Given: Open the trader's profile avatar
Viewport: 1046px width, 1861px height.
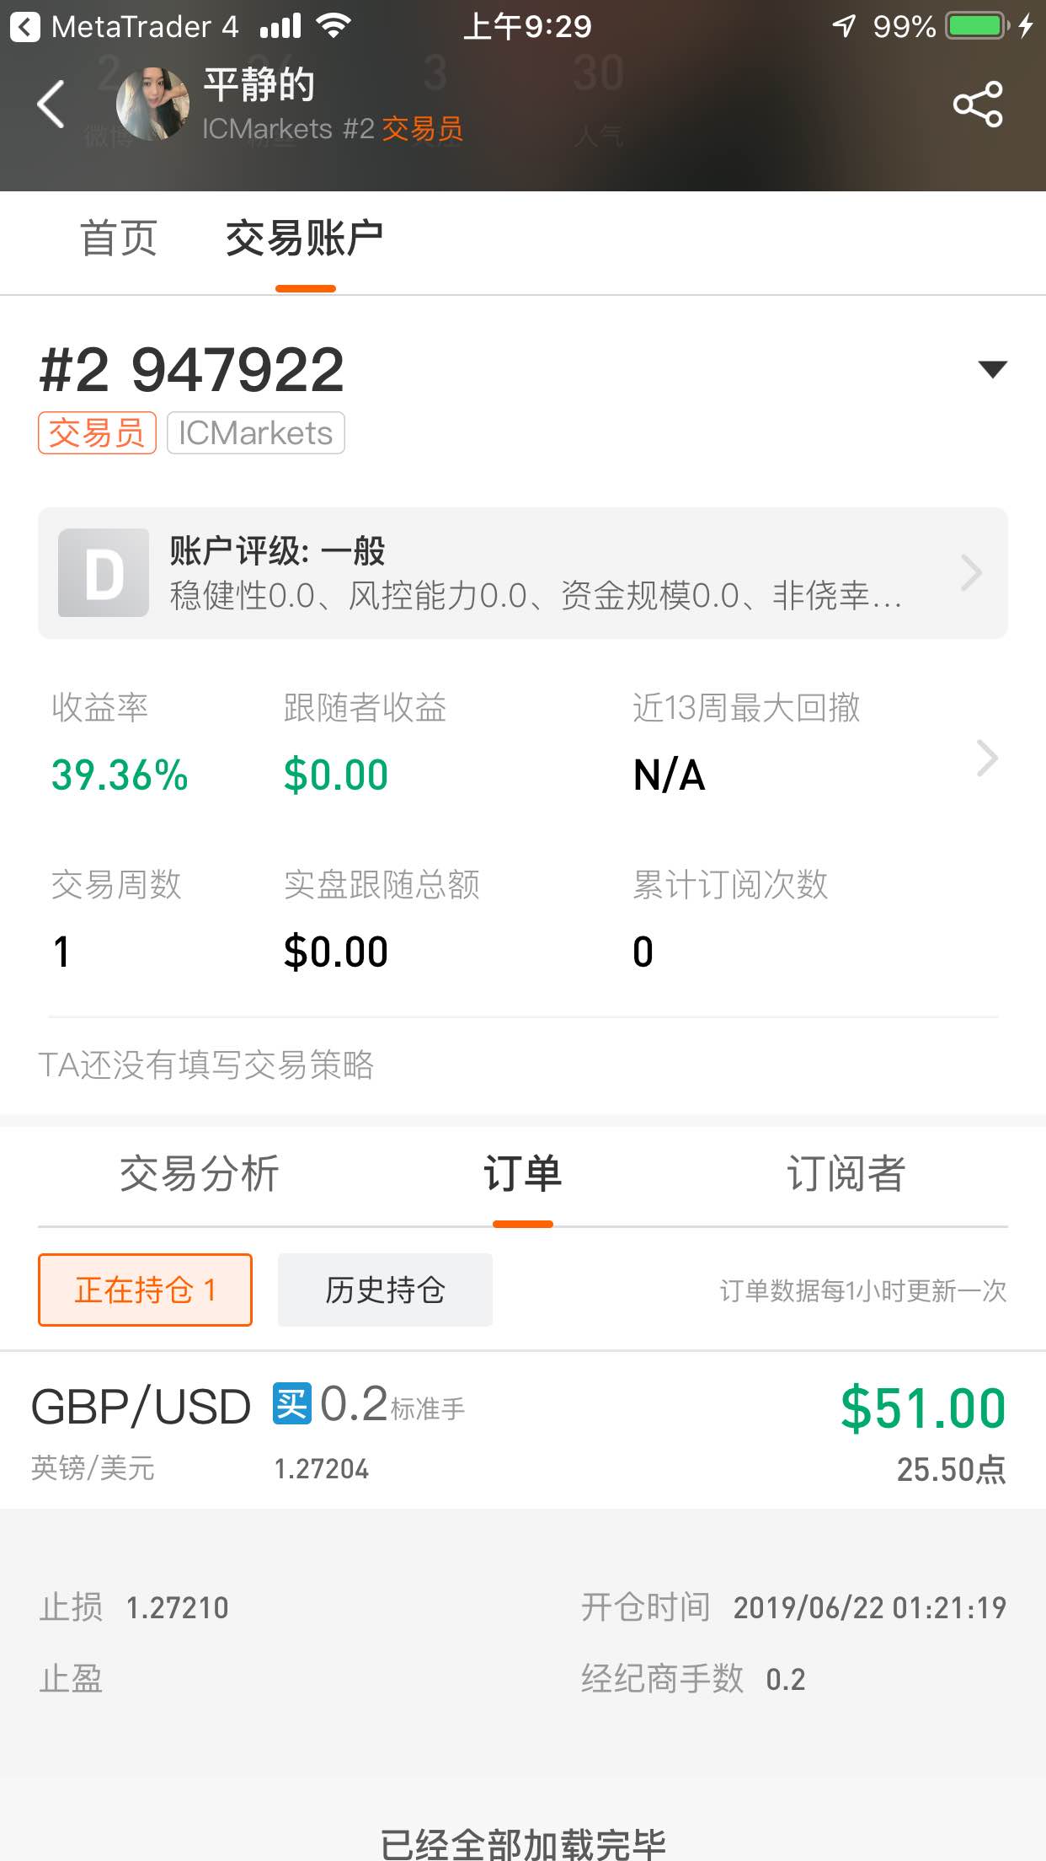Looking at the screenshot, I should click(x=152, y=104).
